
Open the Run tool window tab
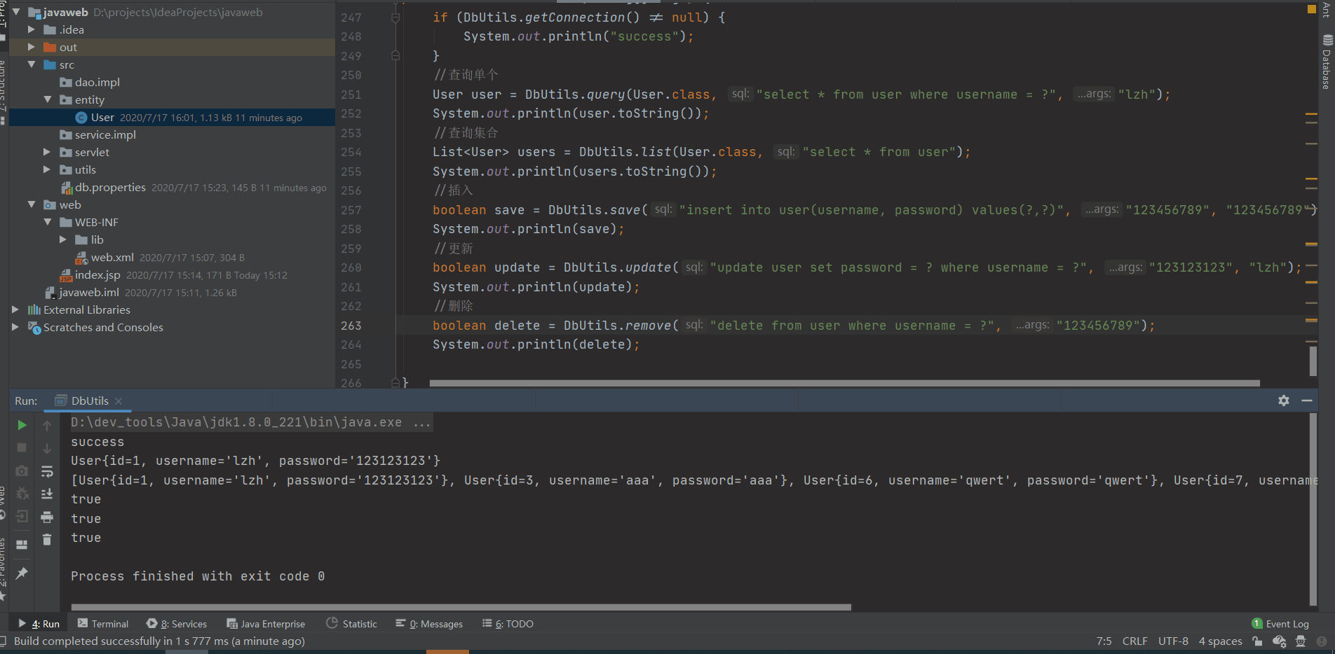(x=39, y=624)
